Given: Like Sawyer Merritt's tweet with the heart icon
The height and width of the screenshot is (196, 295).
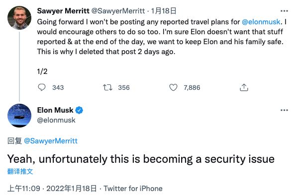Looking at the screenshot, I should click(x=173, y=87).
